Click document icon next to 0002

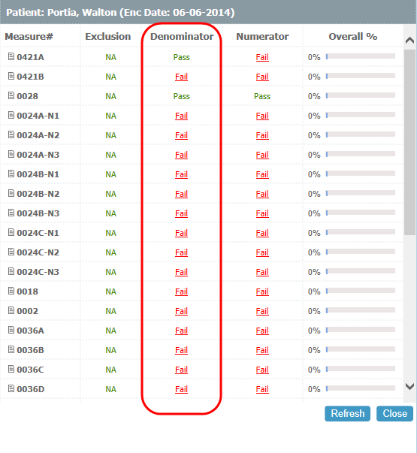click(11, 310)
